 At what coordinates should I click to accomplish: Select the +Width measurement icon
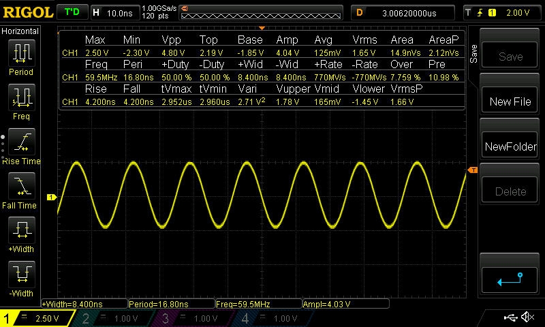coord(20,232)
